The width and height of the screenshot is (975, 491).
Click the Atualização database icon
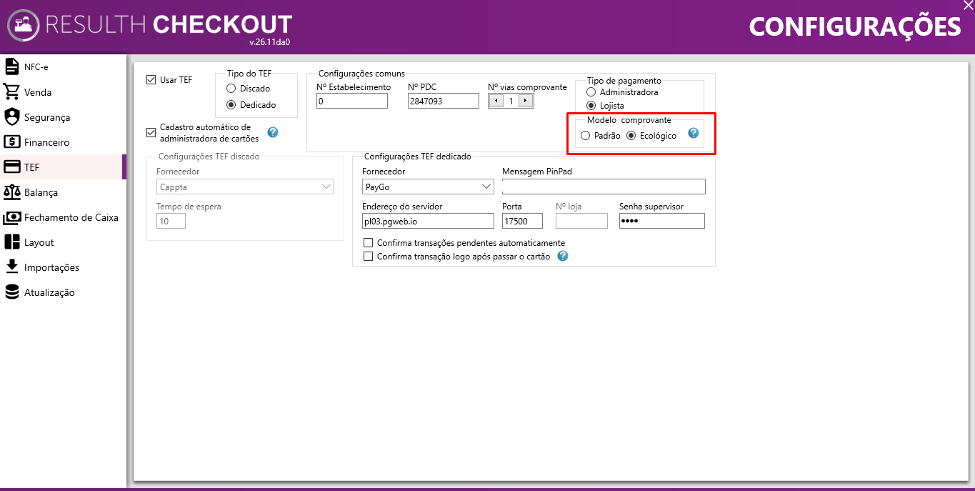point(11,292)
